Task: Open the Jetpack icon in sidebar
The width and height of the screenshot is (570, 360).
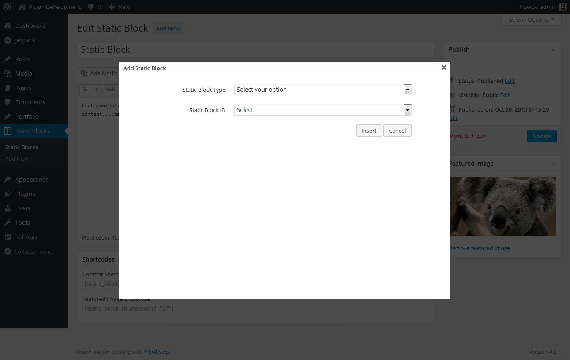Action: click(7, 40)
